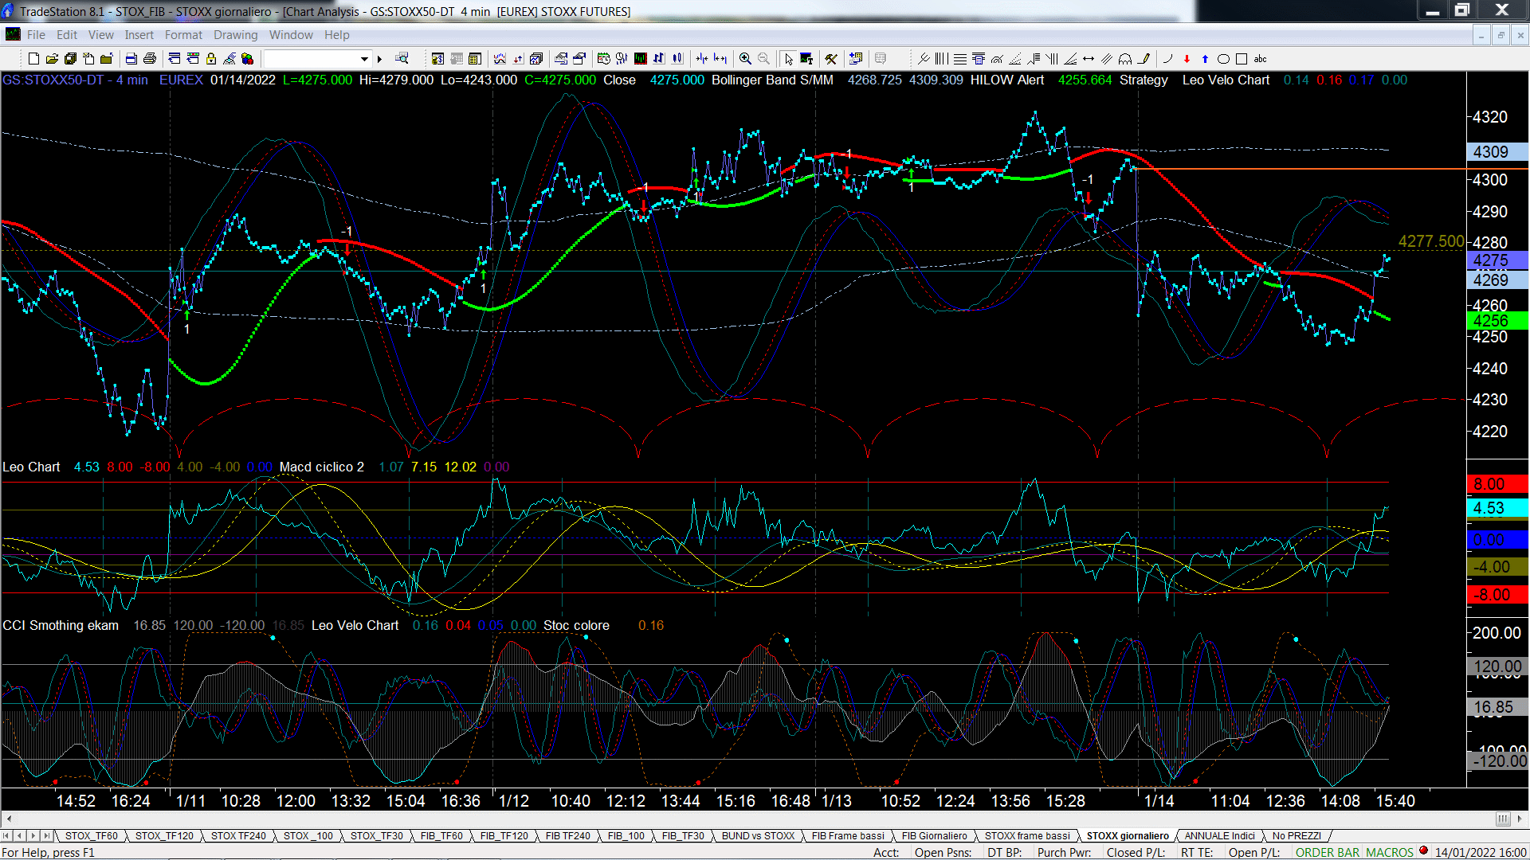Switch to the STOXX frame bassi tab
Screen dimensions: 1530x860
[x=1027, y=835]
